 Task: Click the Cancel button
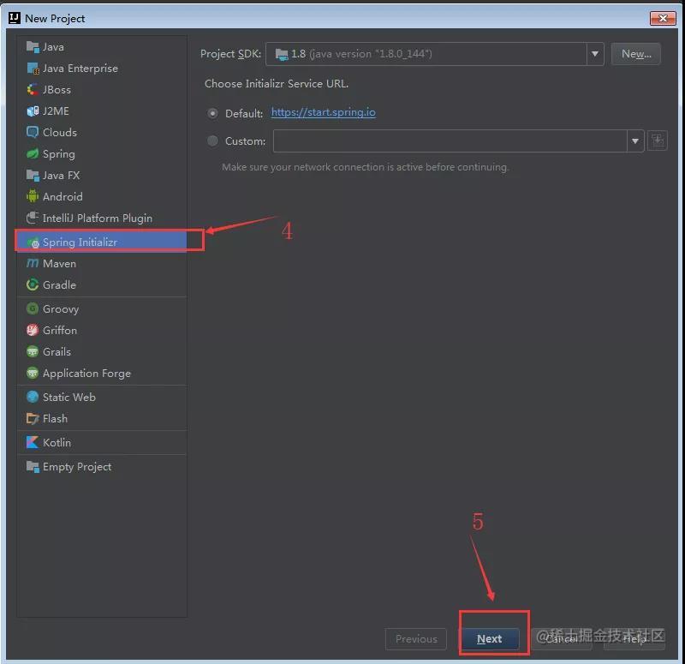pos(562,638)
